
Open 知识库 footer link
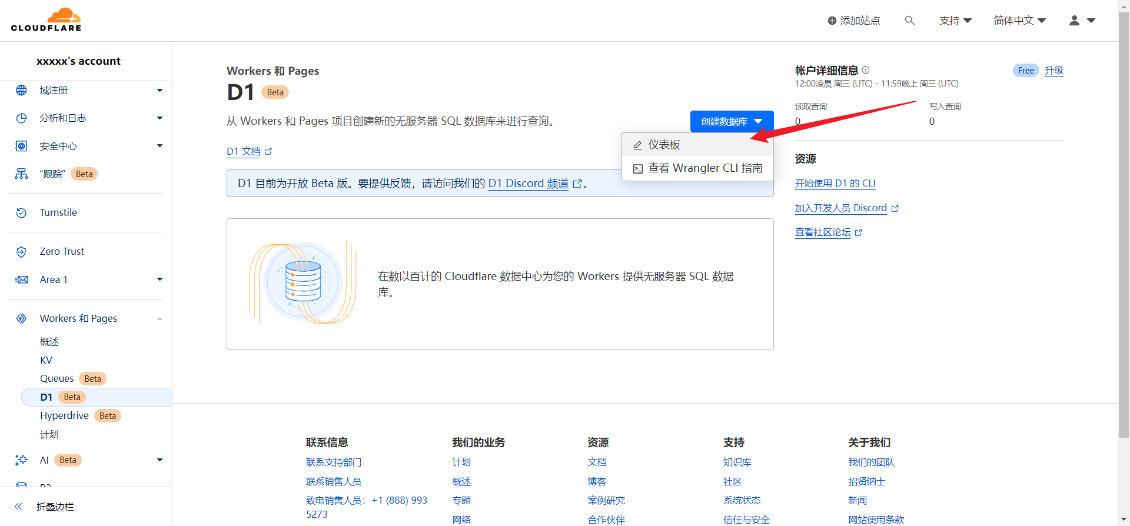(x=737, y=462)
